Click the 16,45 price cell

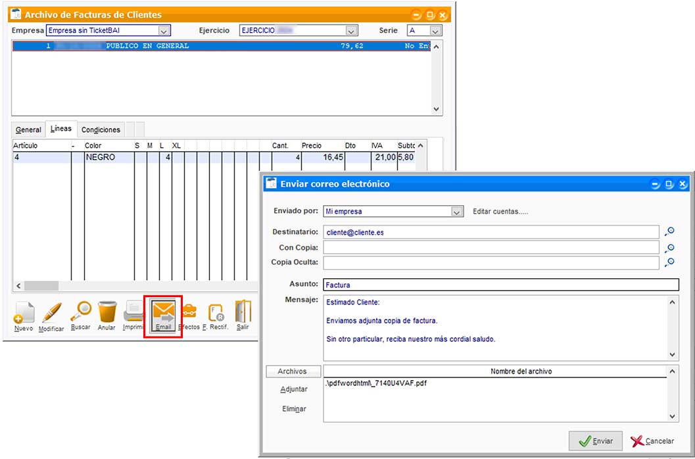tap(323, 157)
